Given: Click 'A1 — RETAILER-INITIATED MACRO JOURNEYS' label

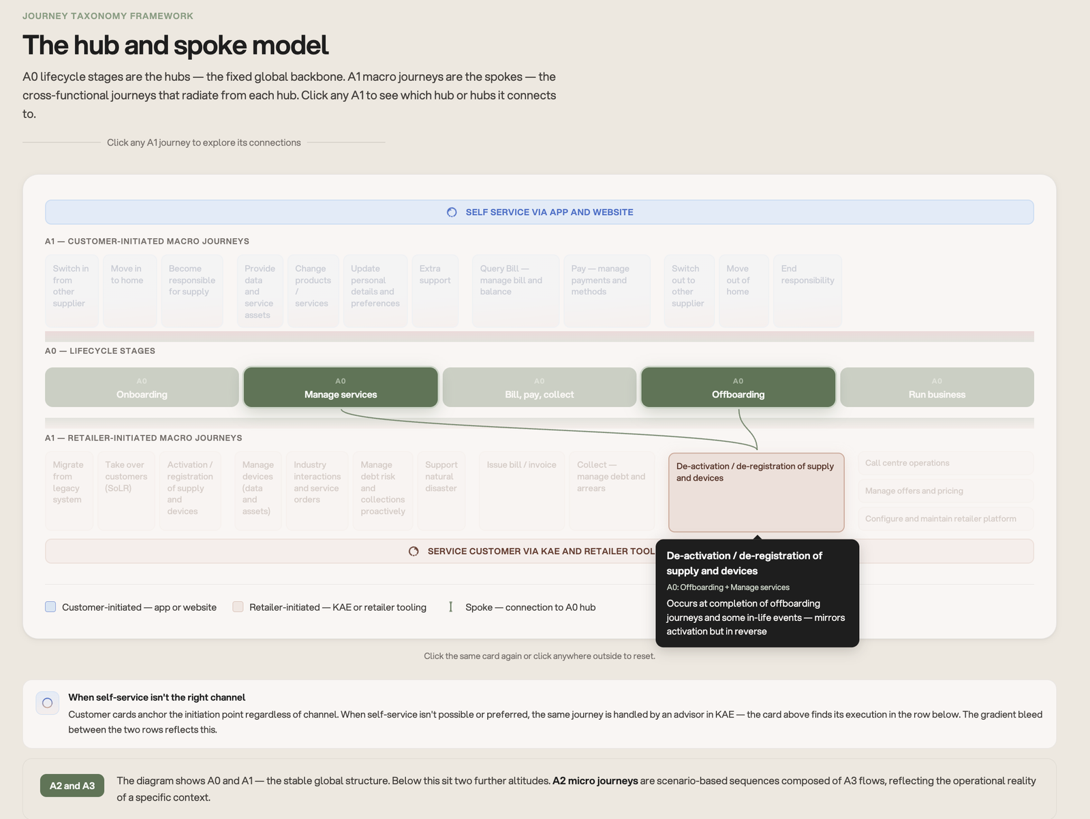Looking at the screenshot, I should coord(144,438).
